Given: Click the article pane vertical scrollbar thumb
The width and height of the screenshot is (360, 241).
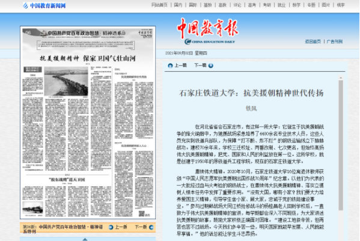Looking at the screenshot, I should 341,145.
